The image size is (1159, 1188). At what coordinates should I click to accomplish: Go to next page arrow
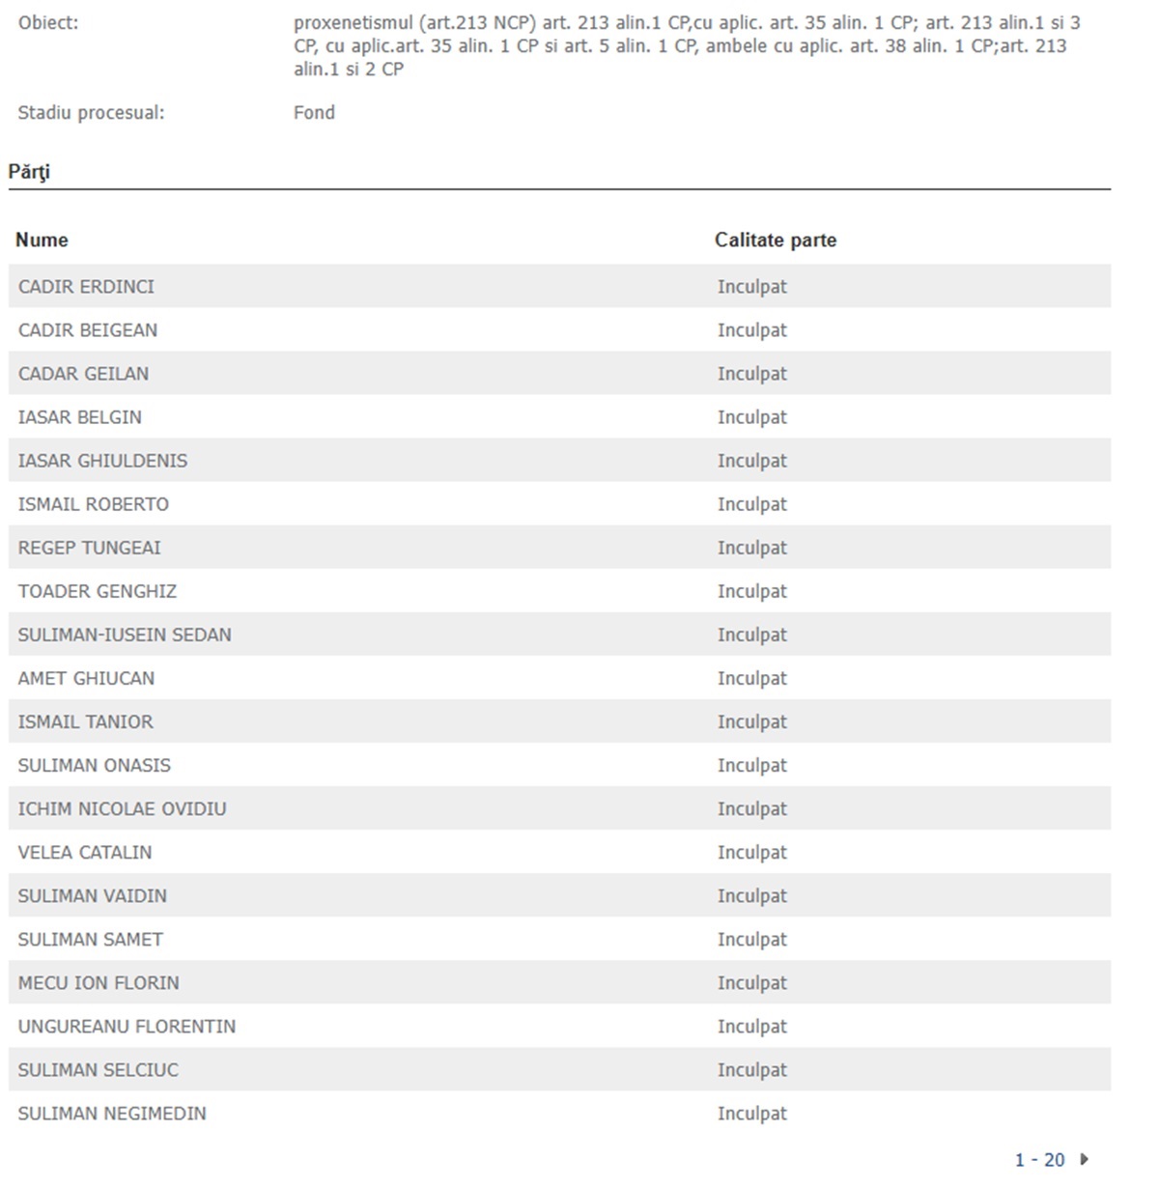tap(1084, 1159)
